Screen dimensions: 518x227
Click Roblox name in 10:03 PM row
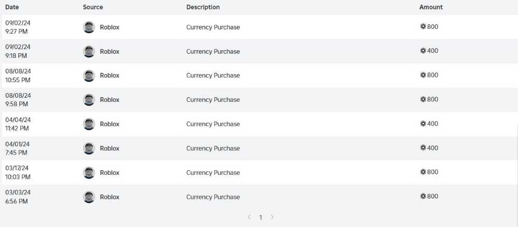click(109, 173)
